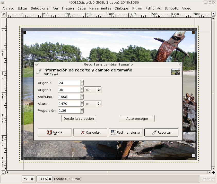Viewport: 217px width, 184px height.
Task: Decrease Origen X with the down arrow
Action: click(x=82, y=84)
